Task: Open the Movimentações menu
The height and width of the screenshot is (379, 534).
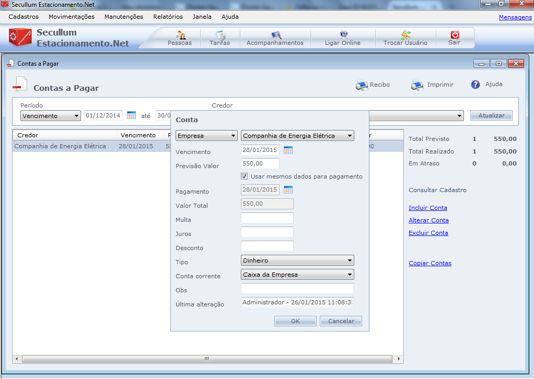Action: tap(72, 17)
